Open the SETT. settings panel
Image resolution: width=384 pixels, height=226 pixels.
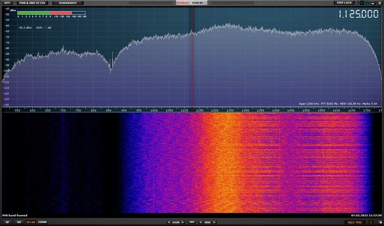(x=7, y=3)
